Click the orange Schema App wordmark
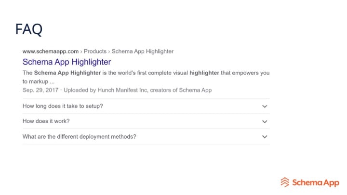The image size is (347, 195). 316,182
